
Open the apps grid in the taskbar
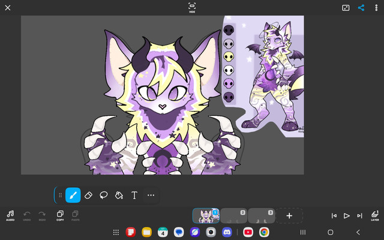(116, 232)
